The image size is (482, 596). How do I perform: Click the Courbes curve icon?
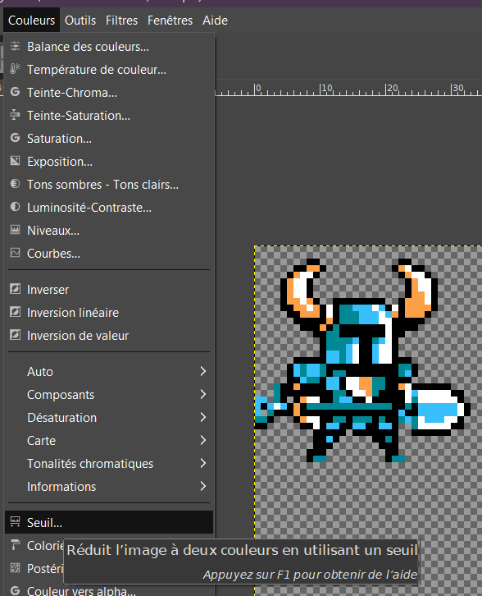pos(16,253)
